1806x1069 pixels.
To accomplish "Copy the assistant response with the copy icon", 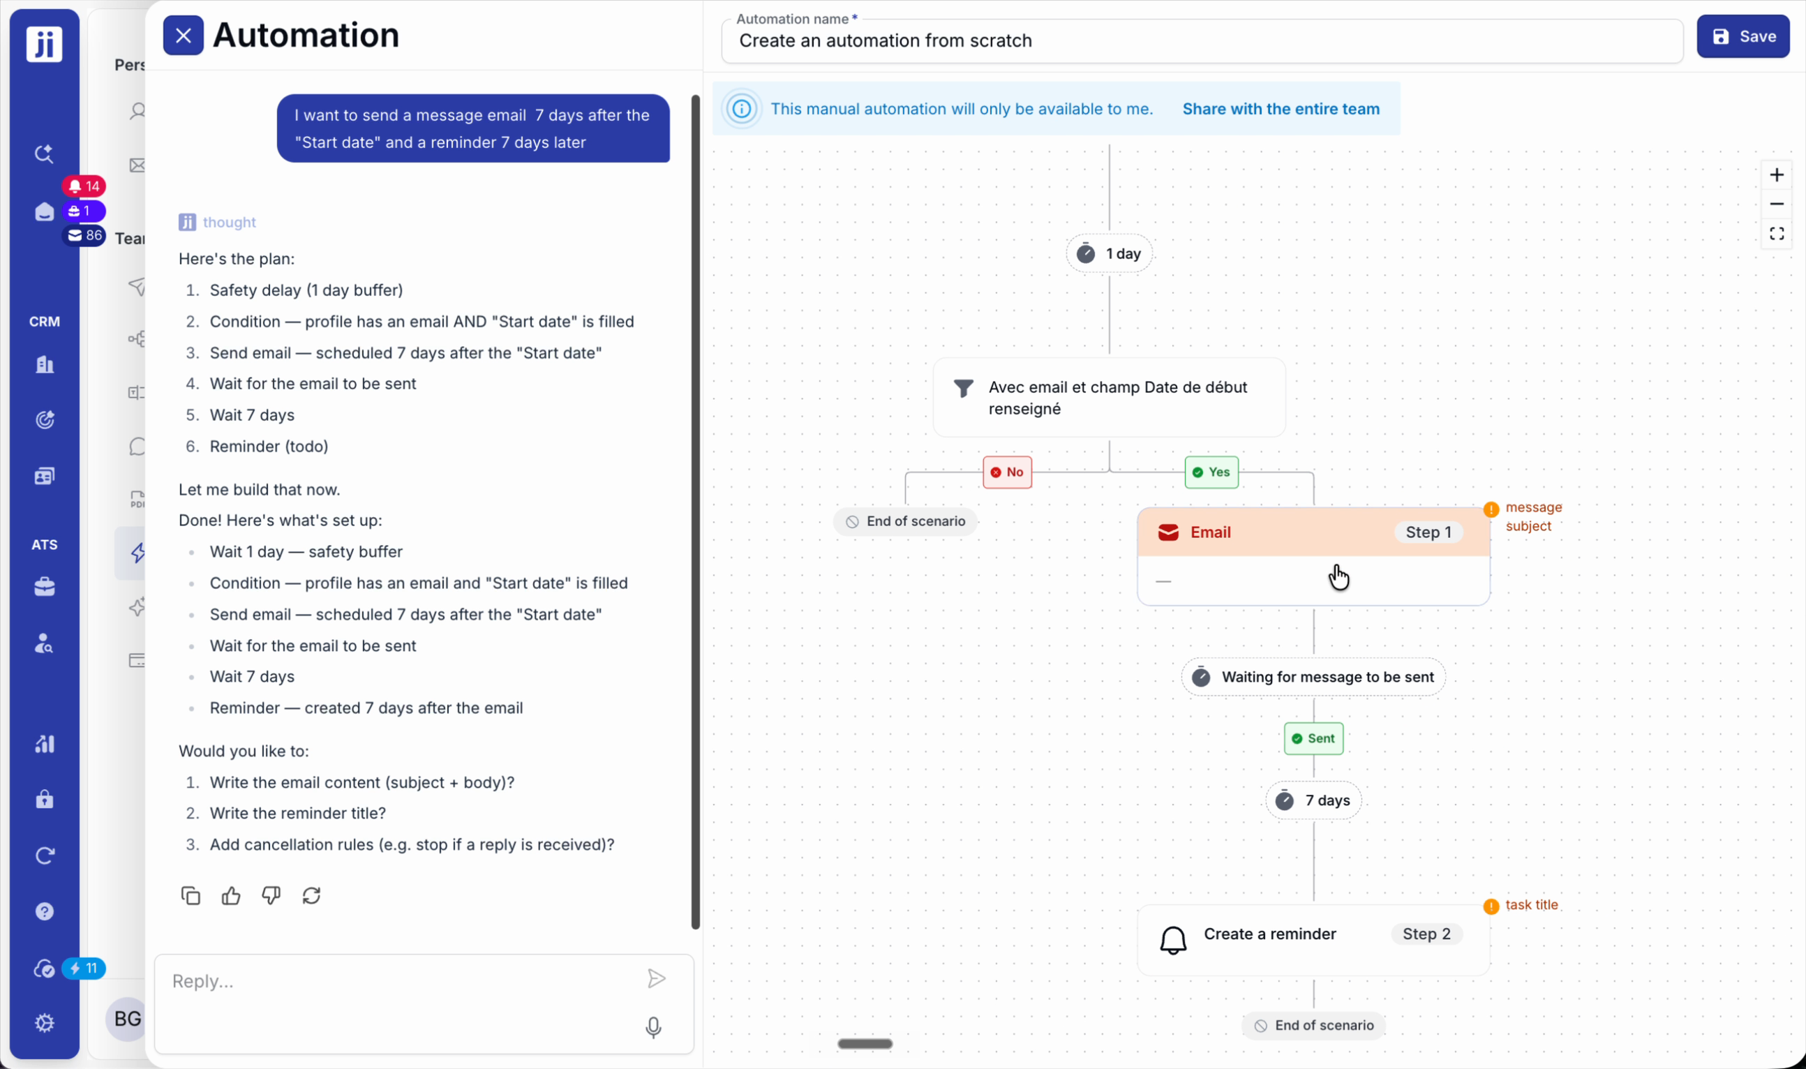I will pyautogui.click(x=191, y=895).
